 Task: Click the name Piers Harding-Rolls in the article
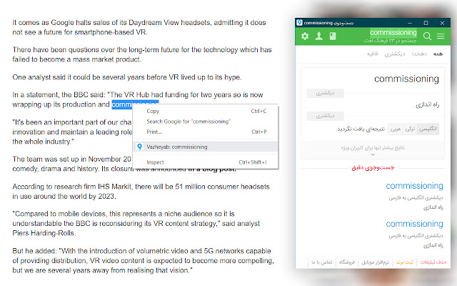[44, 233]
